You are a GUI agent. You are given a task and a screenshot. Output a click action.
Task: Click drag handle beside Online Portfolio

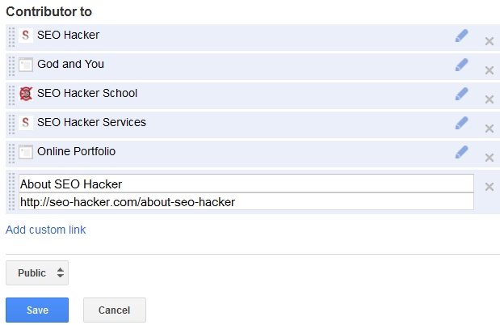[11, 153]
